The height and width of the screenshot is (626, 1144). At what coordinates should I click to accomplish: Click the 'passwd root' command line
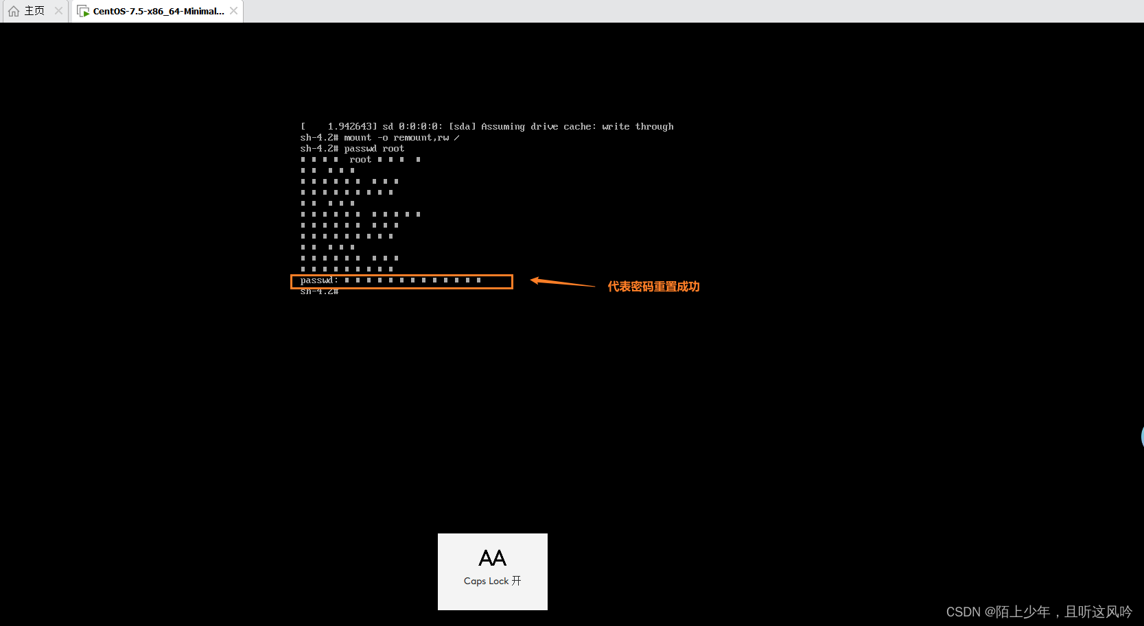(x=352, y=149)
